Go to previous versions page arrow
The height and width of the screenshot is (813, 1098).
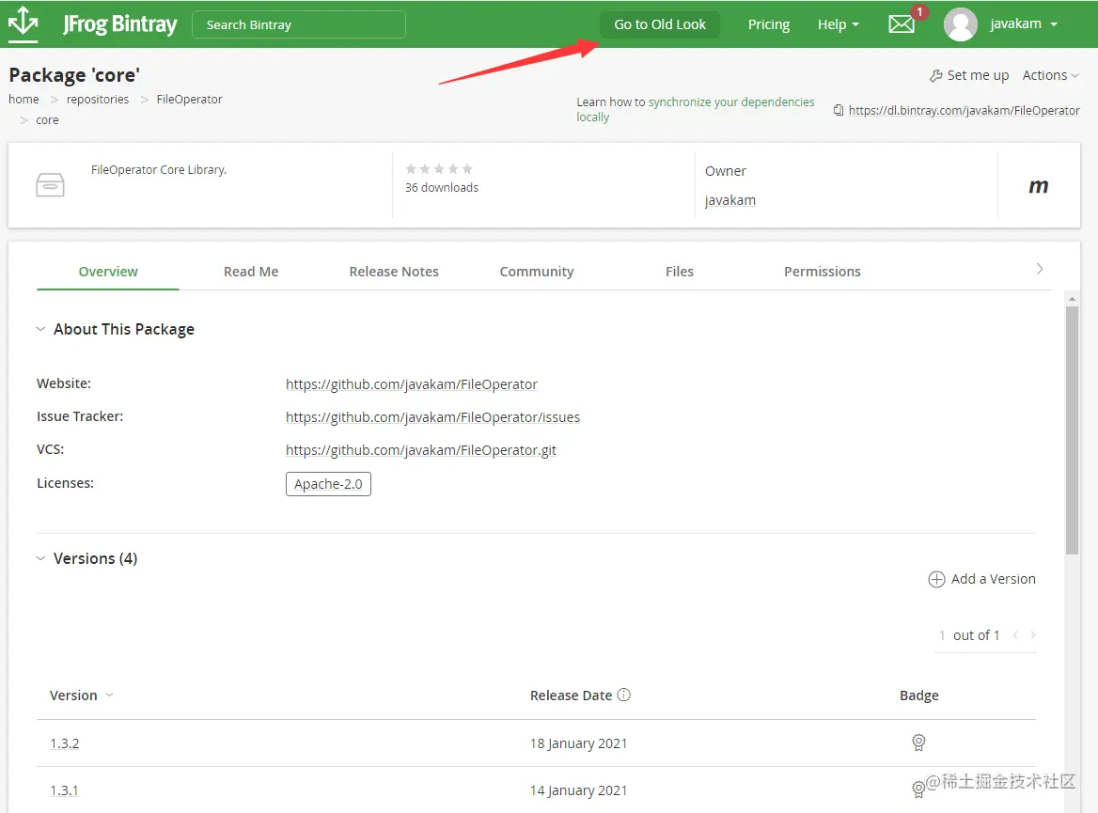click(1015, 635)
